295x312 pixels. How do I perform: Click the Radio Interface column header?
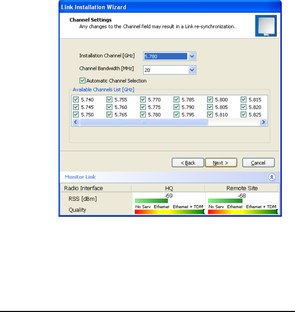96,188
